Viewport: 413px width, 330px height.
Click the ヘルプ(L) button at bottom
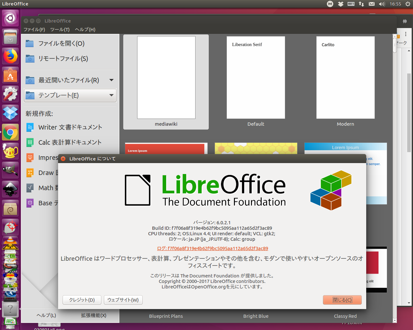point(46,315)
